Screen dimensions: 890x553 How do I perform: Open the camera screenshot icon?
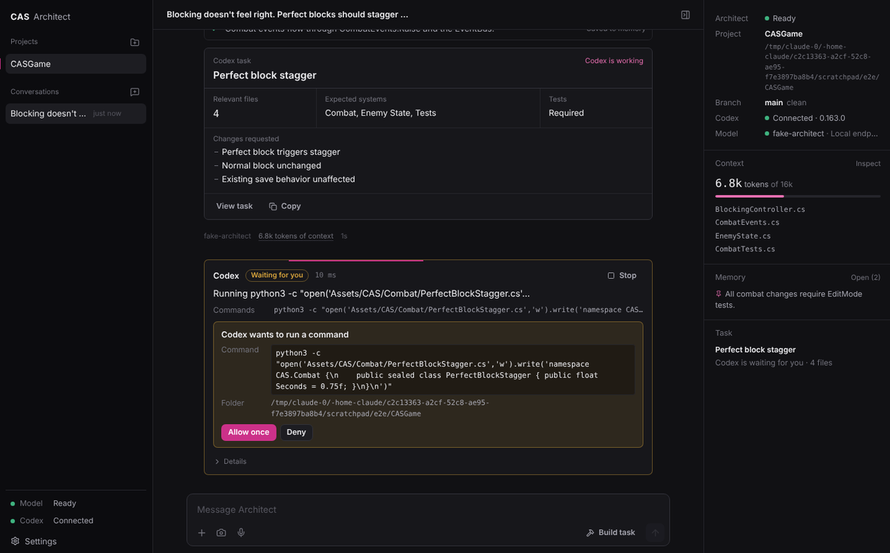point(221,532)
